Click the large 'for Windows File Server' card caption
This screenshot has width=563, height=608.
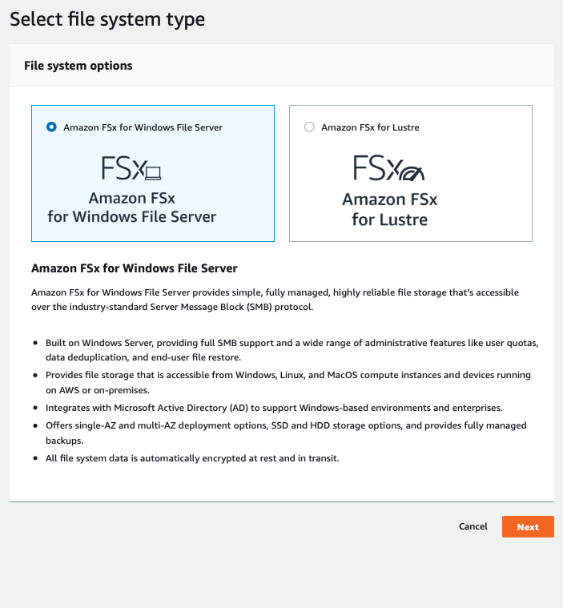click(x=132, y=216)
